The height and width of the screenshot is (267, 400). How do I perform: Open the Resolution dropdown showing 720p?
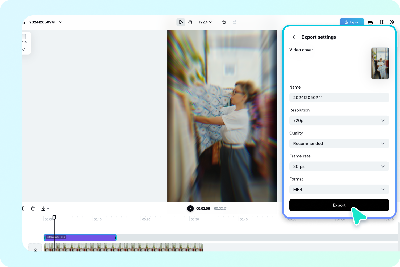[x=339, y=120]
